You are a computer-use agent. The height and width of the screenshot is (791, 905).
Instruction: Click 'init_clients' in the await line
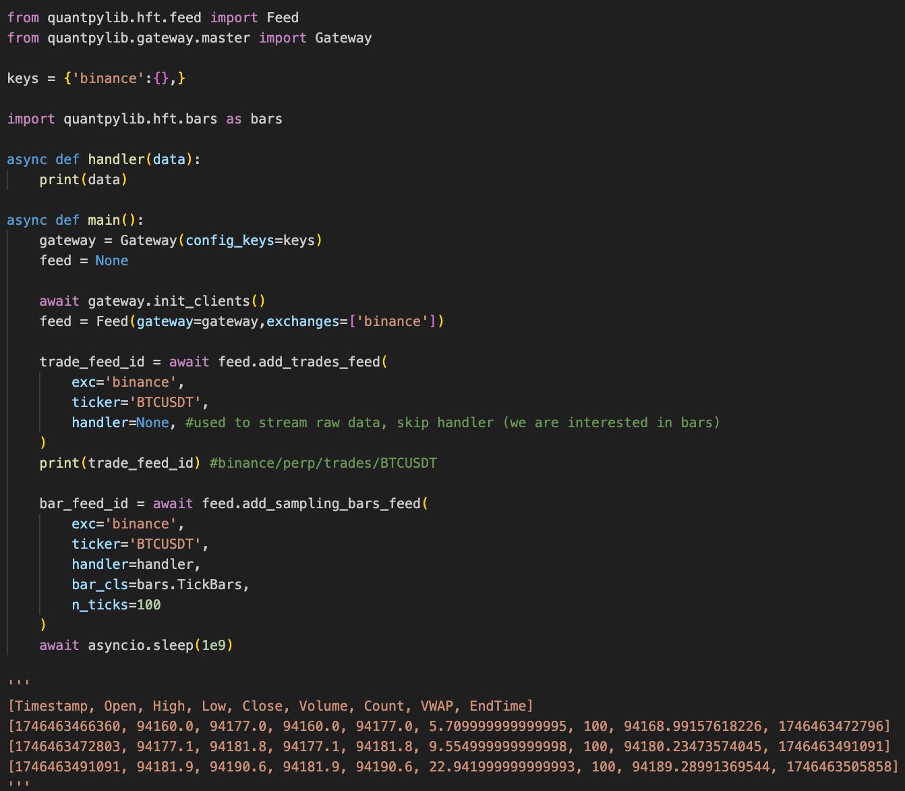[x=202, y=301]
